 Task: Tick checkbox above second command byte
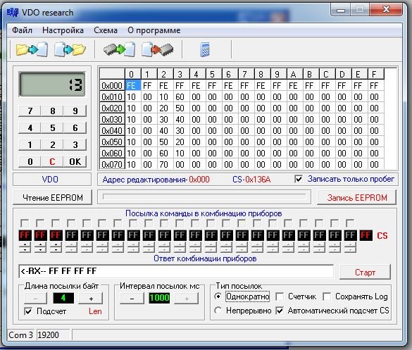click(40, 223)
